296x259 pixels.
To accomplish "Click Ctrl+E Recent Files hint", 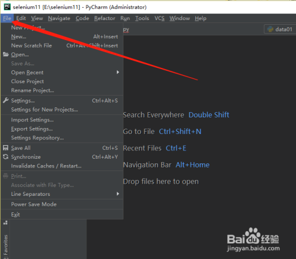I will click(x=176, y=148).
